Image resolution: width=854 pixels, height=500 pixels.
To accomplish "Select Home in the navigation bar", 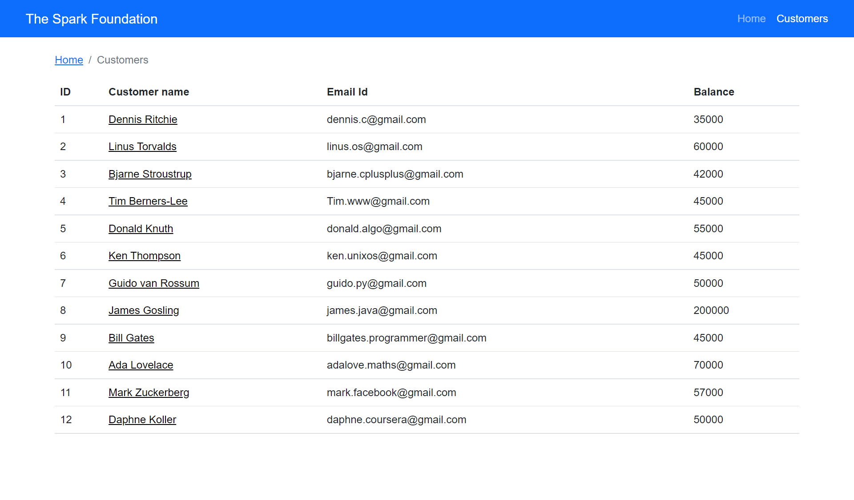I will [x=751, y=19].
